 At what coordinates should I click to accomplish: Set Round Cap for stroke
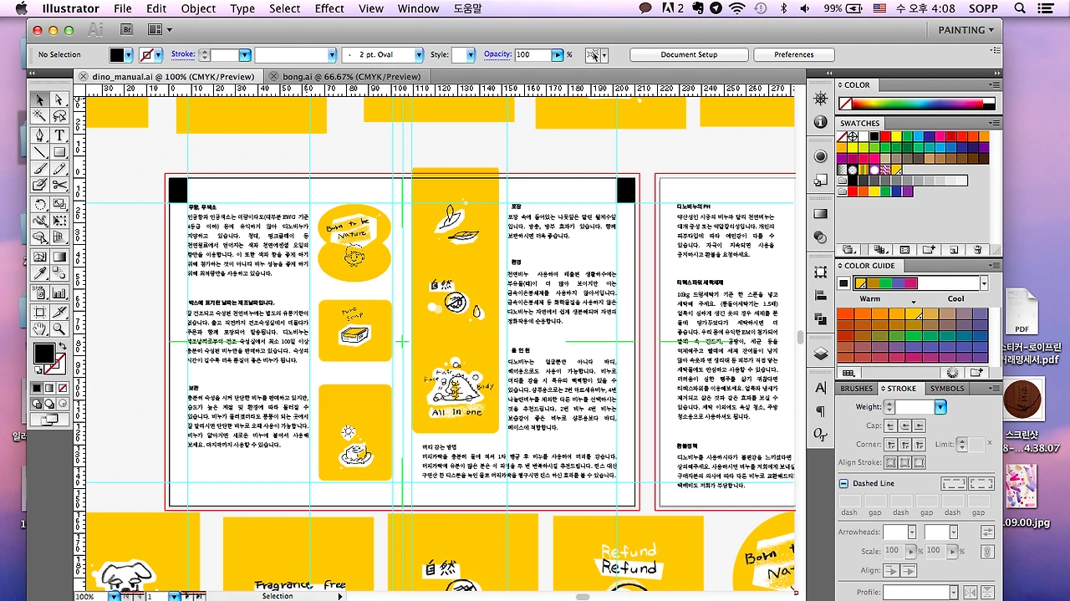[x=904, y=426]
